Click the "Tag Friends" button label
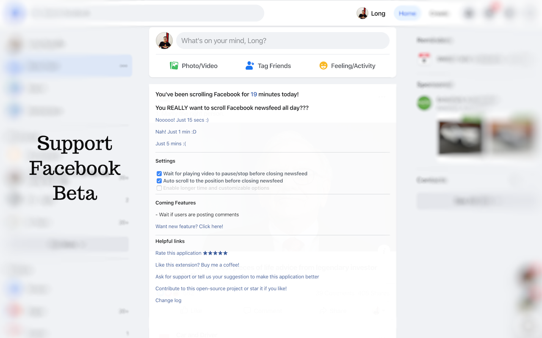 coord(274,66)
